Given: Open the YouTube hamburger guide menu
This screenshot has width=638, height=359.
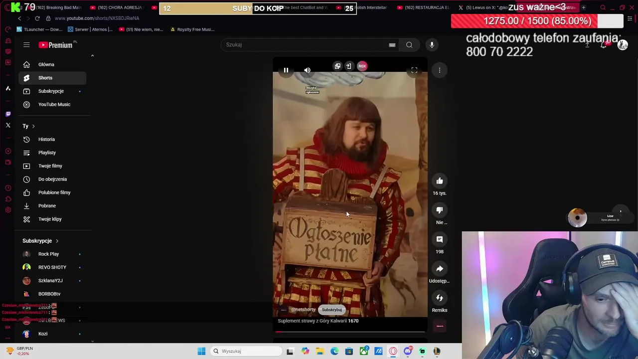Looking at the screenshot, I should tap(26, 45).
